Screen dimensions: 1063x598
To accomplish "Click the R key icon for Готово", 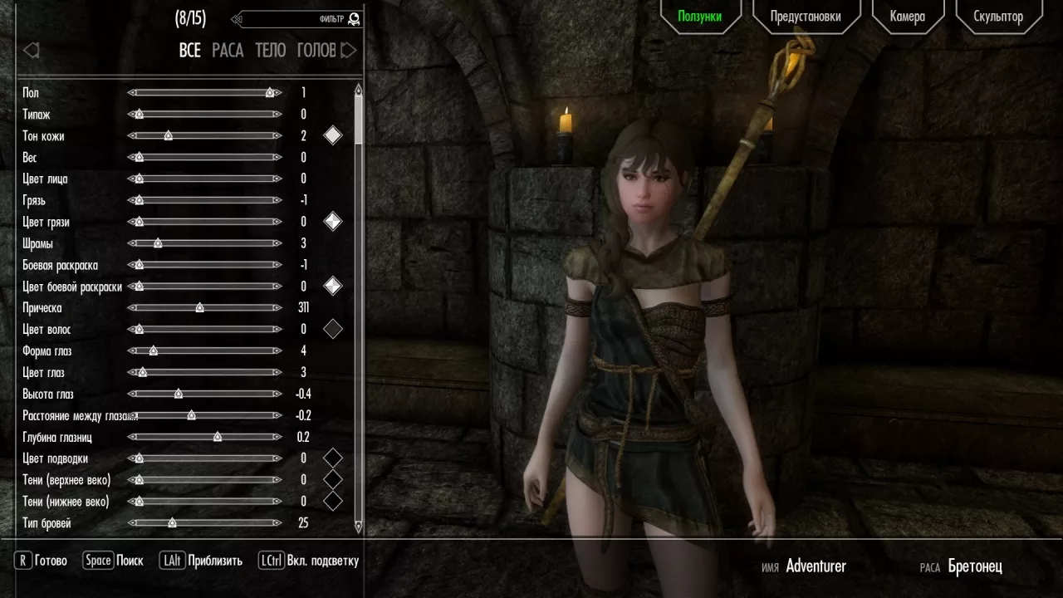I will (23, 561).
